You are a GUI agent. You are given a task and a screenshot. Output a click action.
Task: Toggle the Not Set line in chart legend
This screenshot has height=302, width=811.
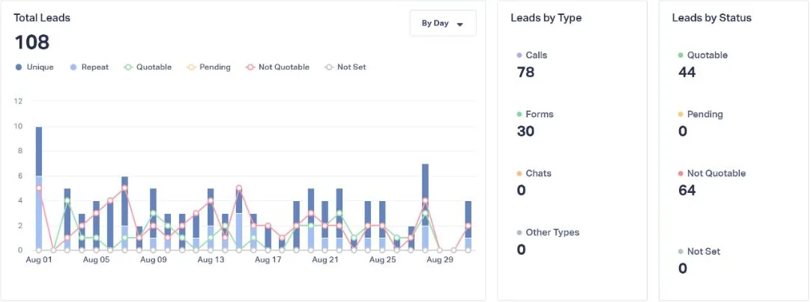pos(345,67)
